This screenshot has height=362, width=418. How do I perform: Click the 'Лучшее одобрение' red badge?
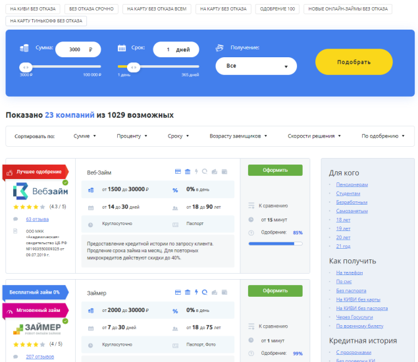point(36,172)
